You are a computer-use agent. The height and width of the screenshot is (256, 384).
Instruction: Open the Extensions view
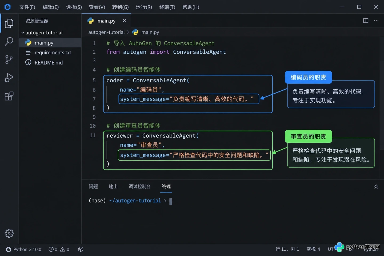[x=9, y=96]
